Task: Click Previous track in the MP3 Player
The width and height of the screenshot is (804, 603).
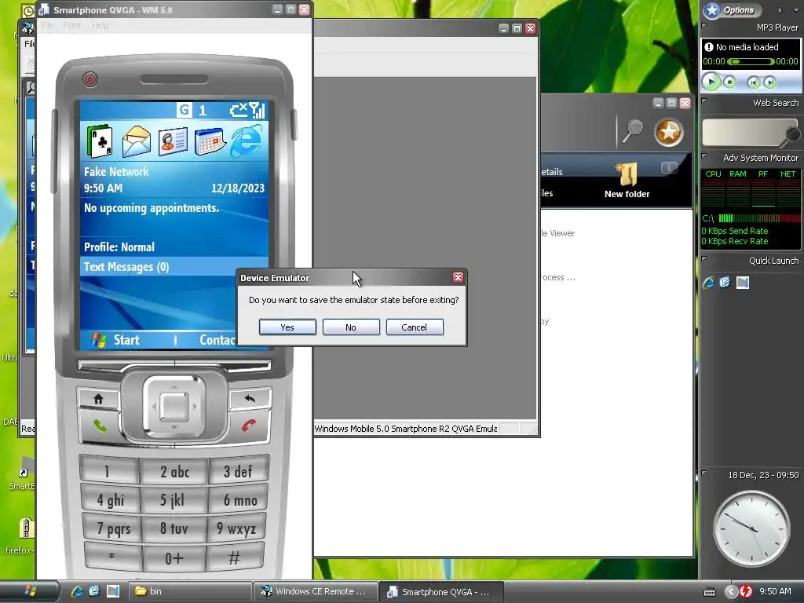Action: (x=753, y=82)
